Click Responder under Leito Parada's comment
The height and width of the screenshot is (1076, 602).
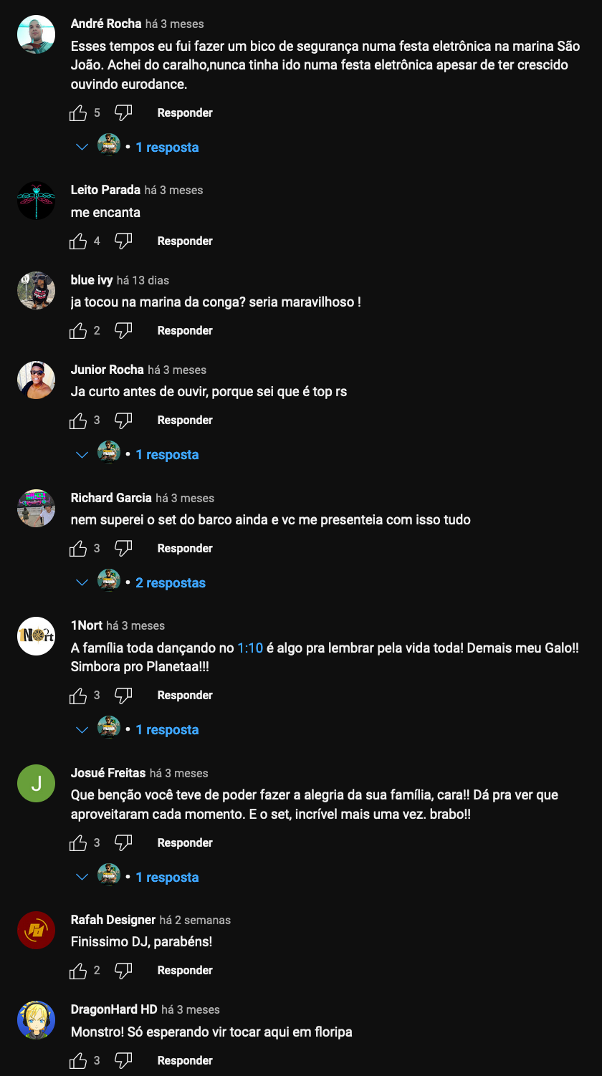pyautogui.click(x=185, y=241)
